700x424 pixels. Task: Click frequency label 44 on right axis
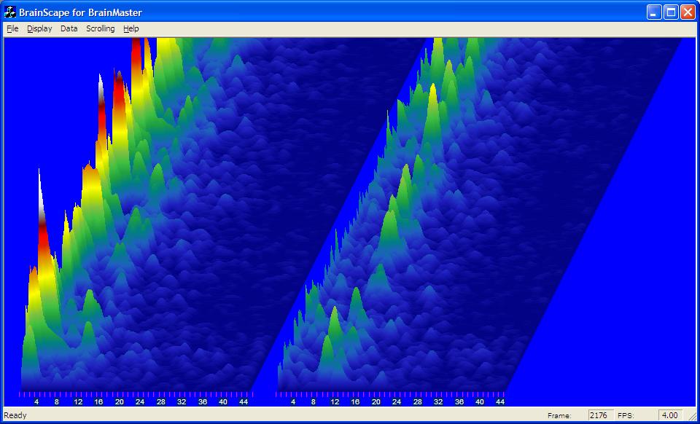coord(500,401)
